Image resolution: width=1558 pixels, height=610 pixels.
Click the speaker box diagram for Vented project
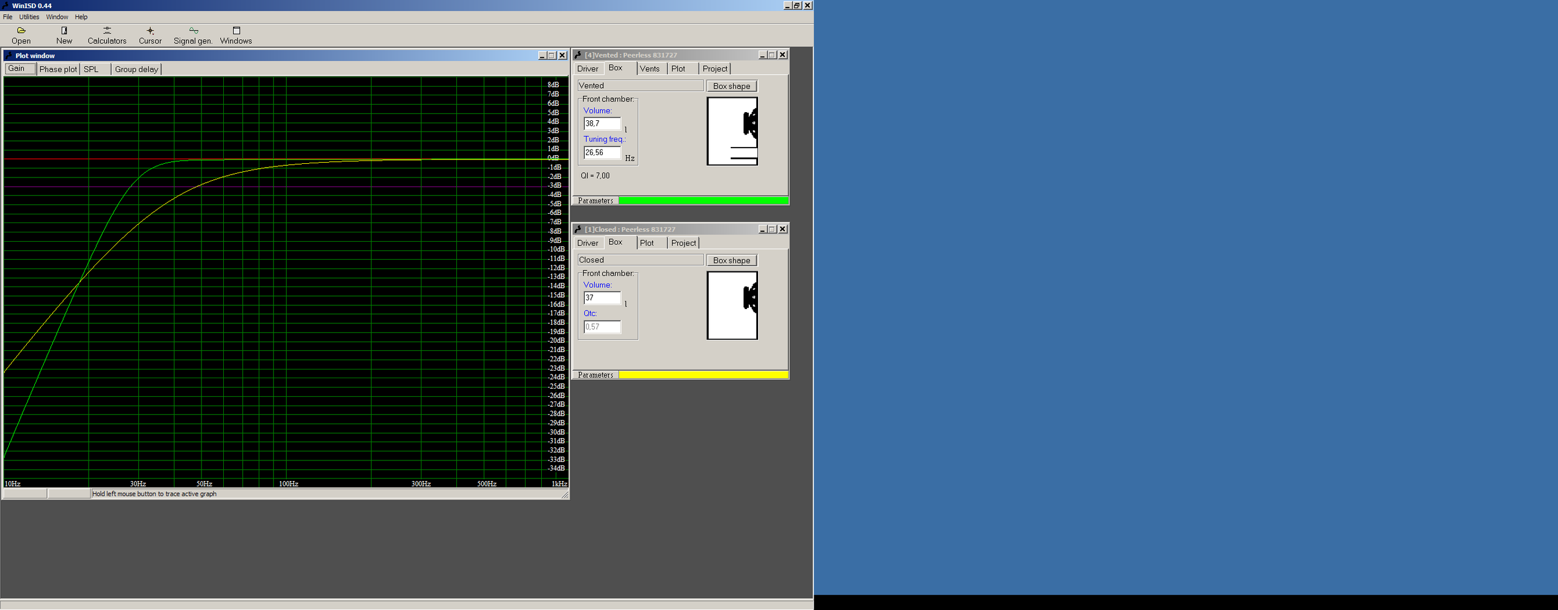click(x=732, y=131)
